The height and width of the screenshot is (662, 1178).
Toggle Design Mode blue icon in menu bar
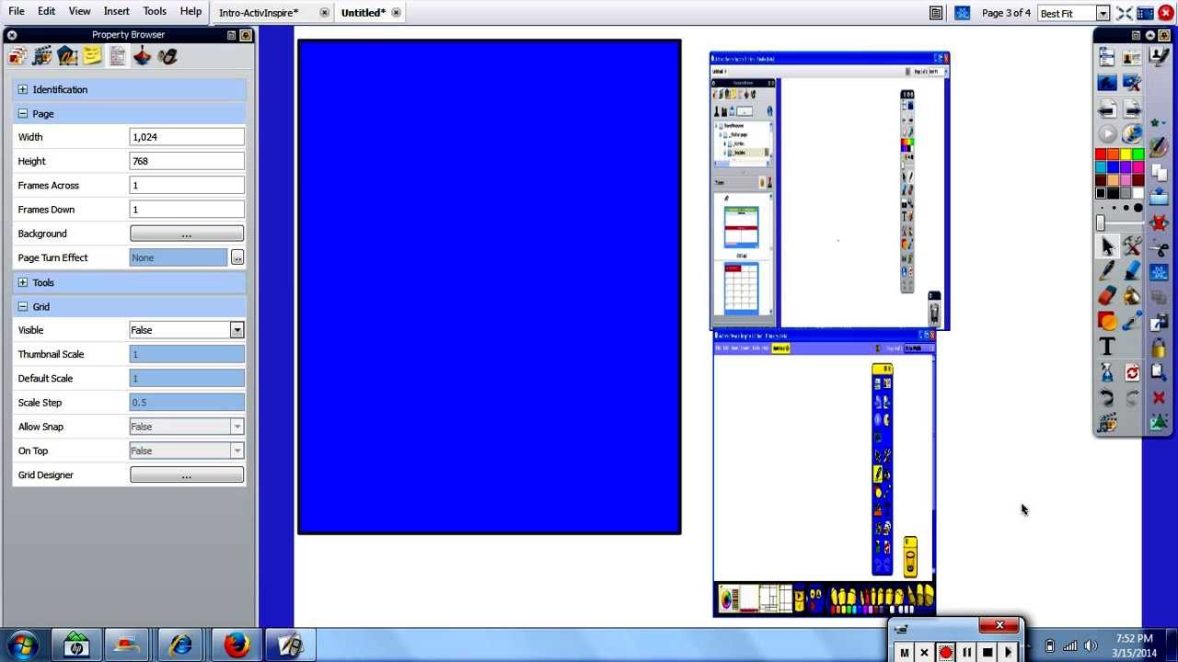point(962,13)
